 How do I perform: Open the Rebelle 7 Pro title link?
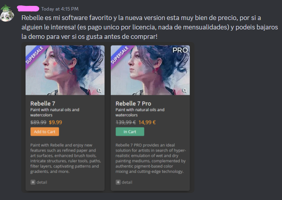point(133,104)
